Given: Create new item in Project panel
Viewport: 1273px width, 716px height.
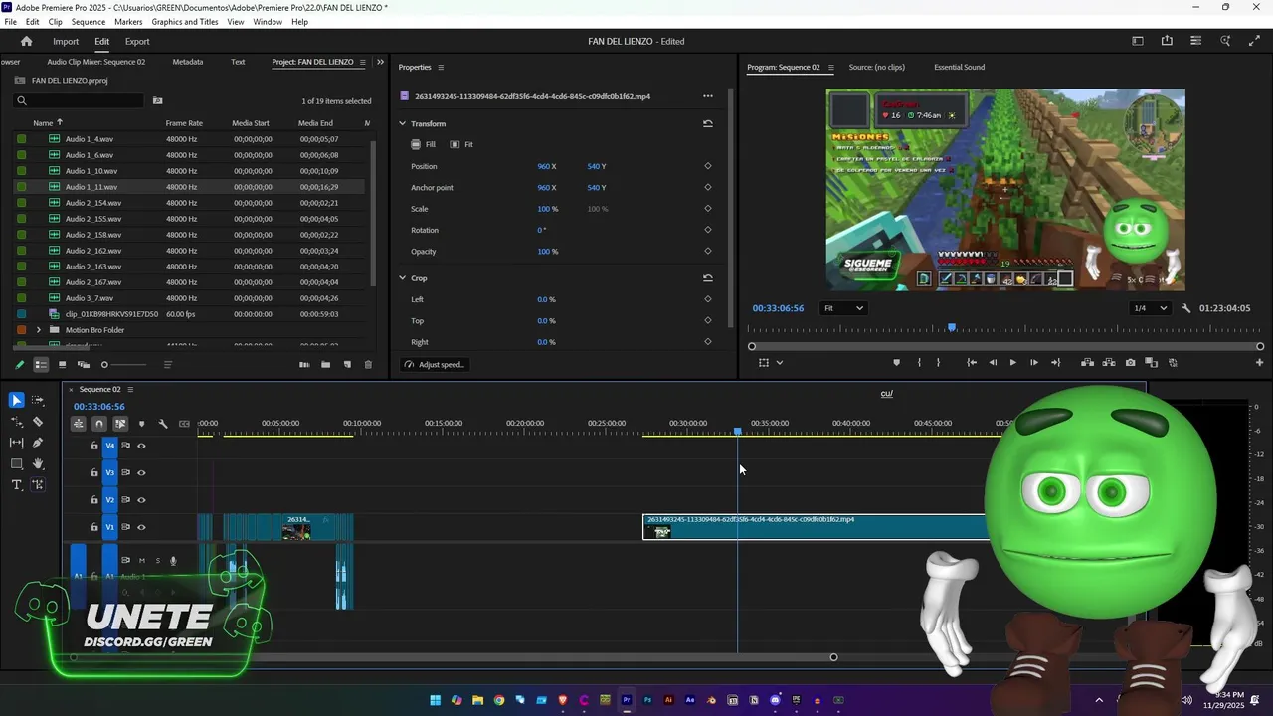Looking at the screenshot, I should (x=347, y=365).
